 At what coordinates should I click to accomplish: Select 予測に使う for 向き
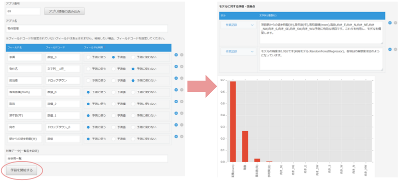(88, 127)
